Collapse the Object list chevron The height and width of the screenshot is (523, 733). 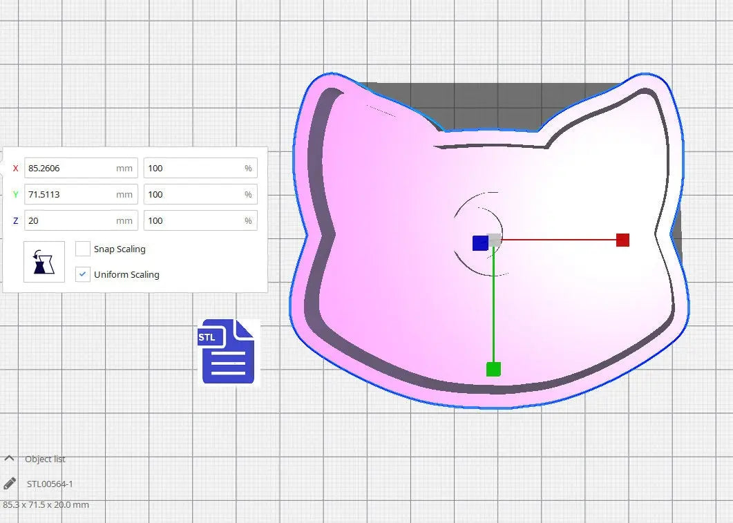10,459
